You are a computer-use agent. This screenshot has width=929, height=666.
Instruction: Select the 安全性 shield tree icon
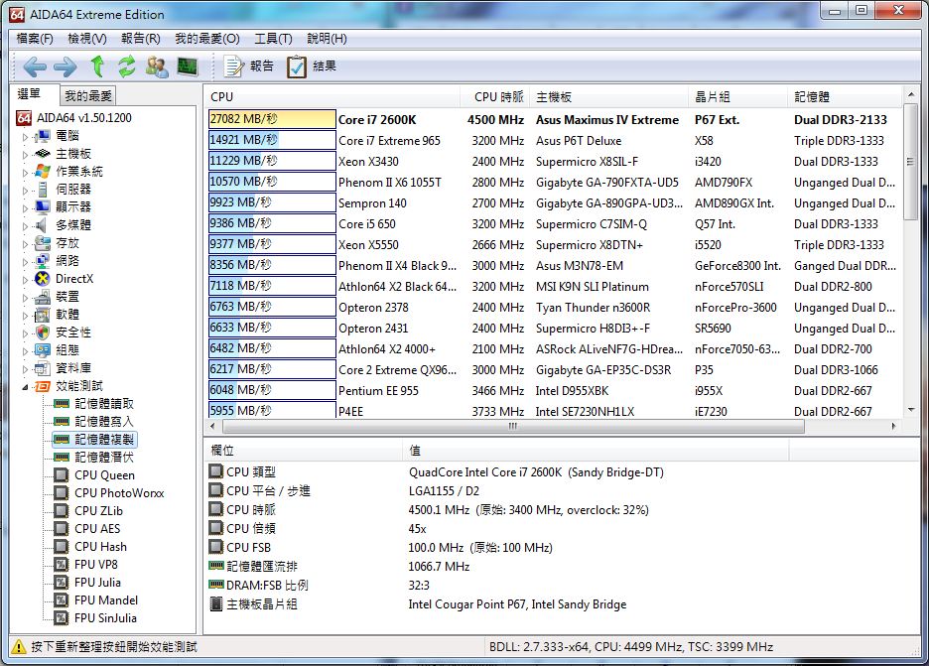coord(42,333)
